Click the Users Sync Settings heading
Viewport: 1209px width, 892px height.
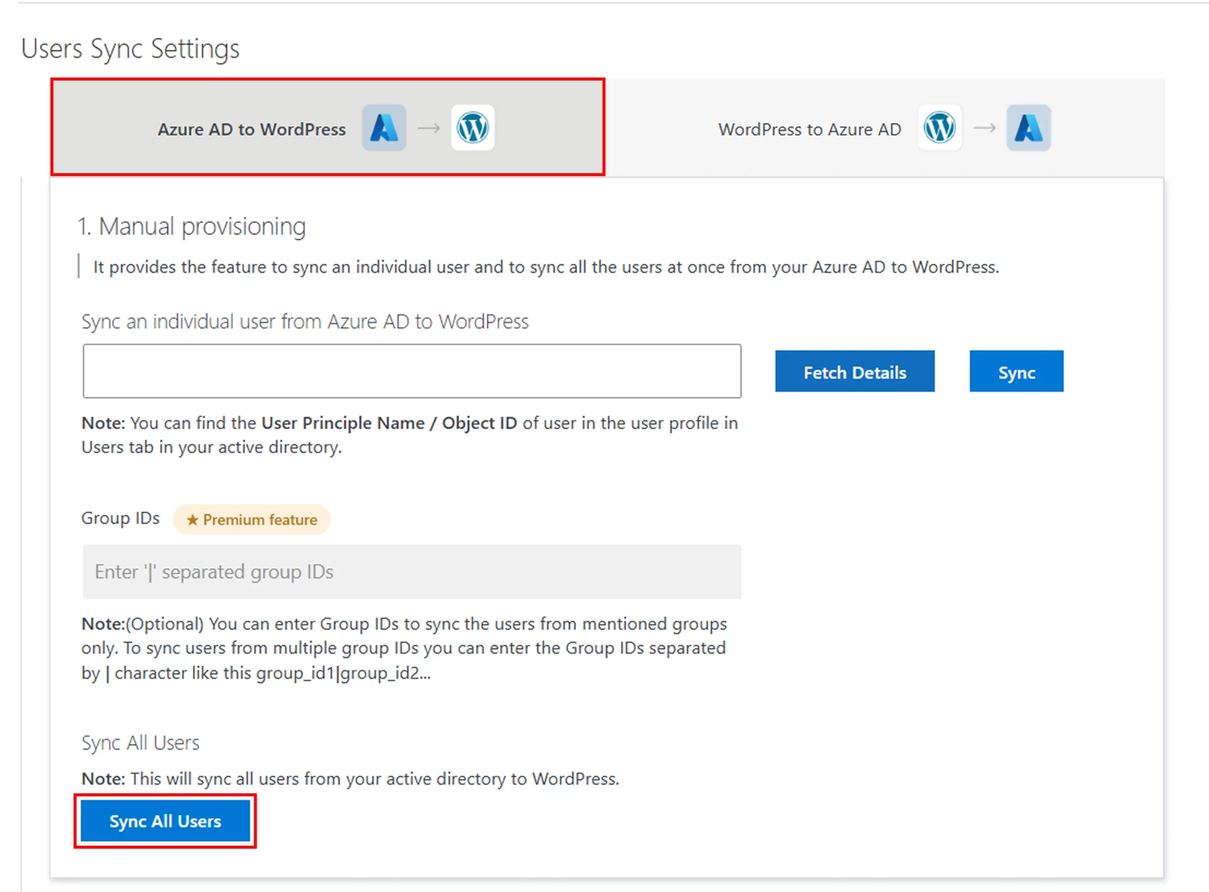[130, 49]
